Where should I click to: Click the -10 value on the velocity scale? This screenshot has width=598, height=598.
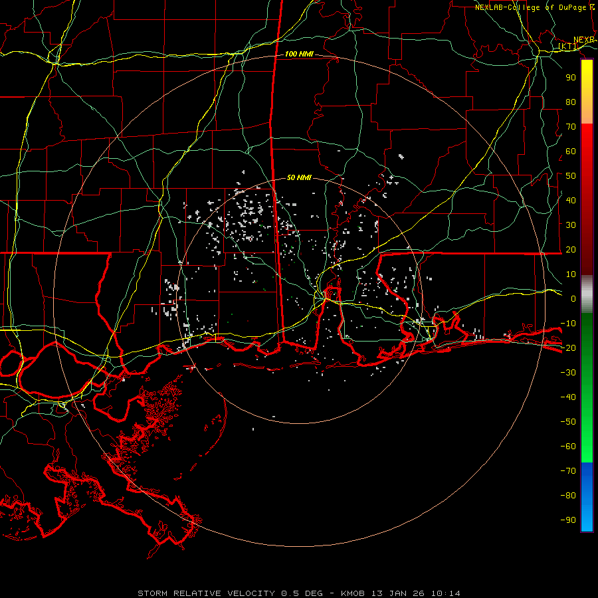(x=568, y=324)
